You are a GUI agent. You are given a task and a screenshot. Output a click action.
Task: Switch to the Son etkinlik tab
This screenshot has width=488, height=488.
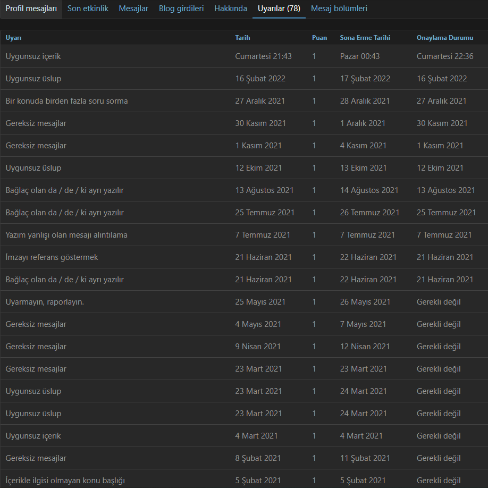[x=88, y=9]
